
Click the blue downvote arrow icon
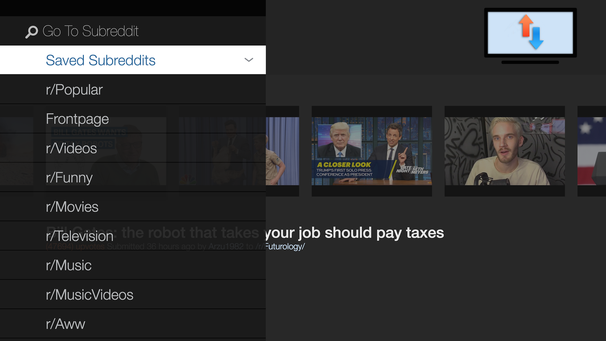coord(536,39)
